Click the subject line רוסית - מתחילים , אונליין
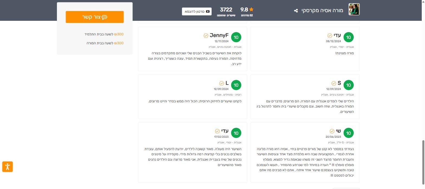 pyautogui.click(x=228, y=95)
